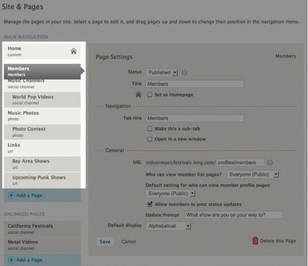Open Who can view member list dropdown
This screenshot has height=266, width=308.
pyautogui.click(x=253, y=174)
